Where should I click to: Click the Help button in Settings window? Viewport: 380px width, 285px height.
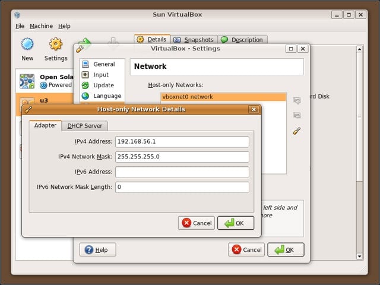point(97,249)
